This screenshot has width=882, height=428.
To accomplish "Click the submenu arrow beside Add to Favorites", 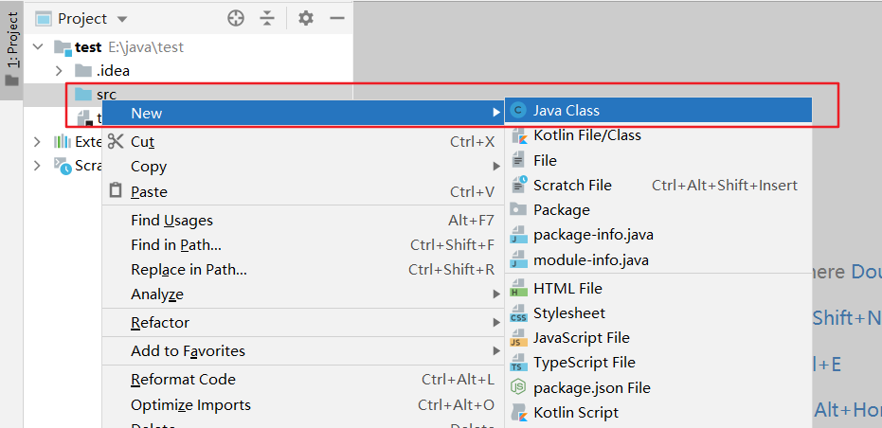I will coord(496,351).
